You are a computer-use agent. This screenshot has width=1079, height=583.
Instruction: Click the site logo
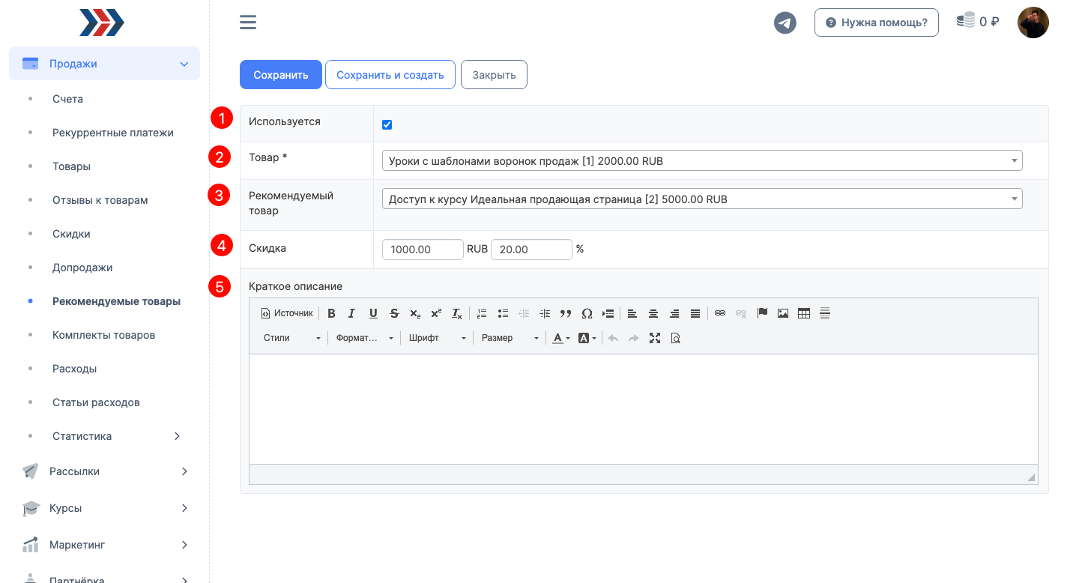[102, 22]
